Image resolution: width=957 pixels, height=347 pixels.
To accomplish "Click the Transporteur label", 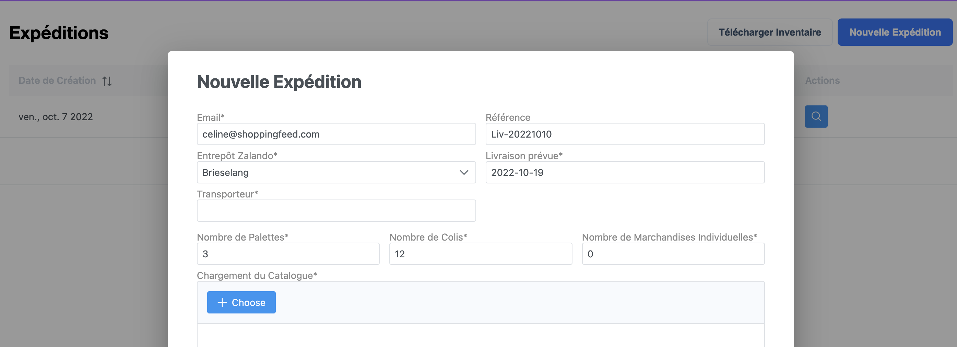I will click(227, 194).
